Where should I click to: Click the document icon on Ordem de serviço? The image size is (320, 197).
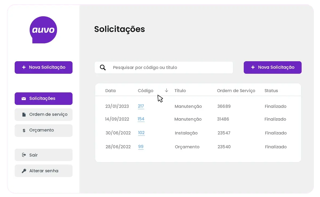click(x=24, y=114)
